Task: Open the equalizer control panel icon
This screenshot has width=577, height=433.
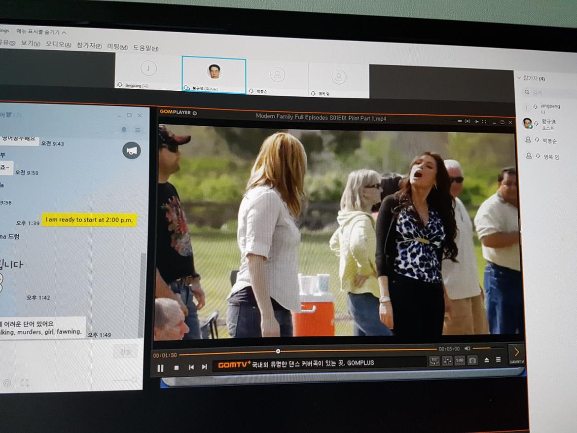Action: pos(447,361)
